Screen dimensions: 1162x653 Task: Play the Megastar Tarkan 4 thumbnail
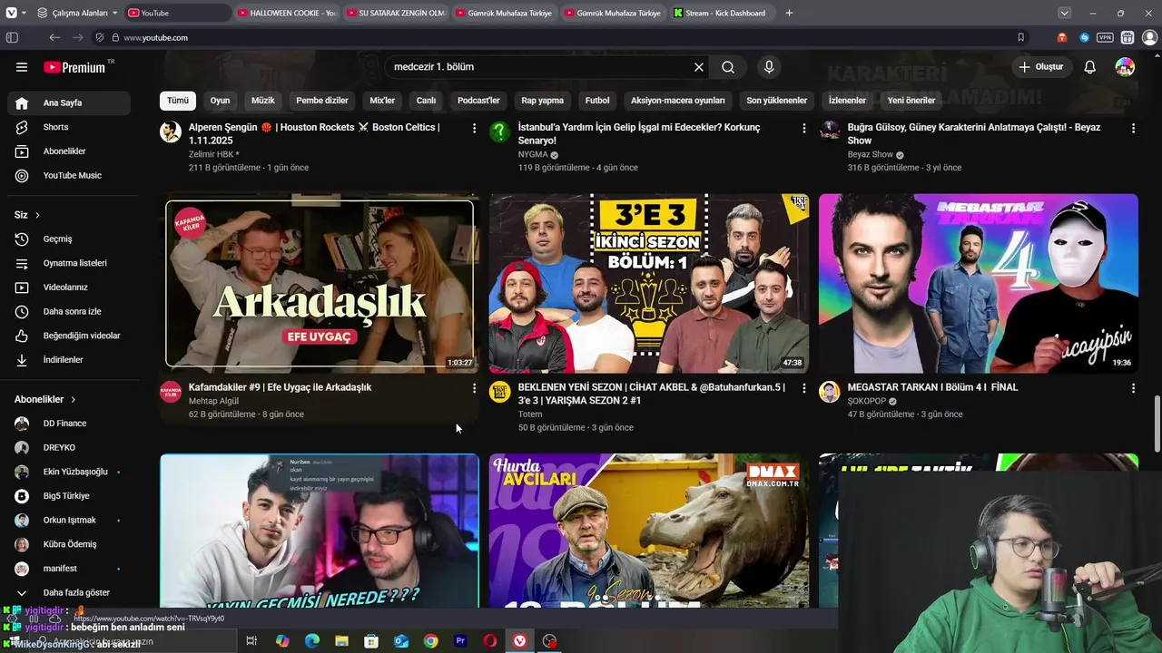pyautogui.click(x=979, y=283)
